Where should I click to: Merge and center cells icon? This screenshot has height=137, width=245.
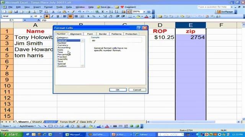point(82,16)
